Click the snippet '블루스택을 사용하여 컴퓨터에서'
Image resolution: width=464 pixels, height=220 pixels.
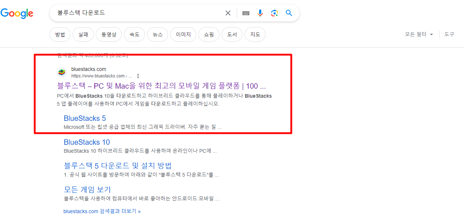tap(141, 199)
